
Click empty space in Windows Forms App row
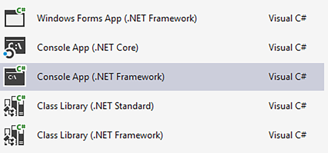coord(231,18)
